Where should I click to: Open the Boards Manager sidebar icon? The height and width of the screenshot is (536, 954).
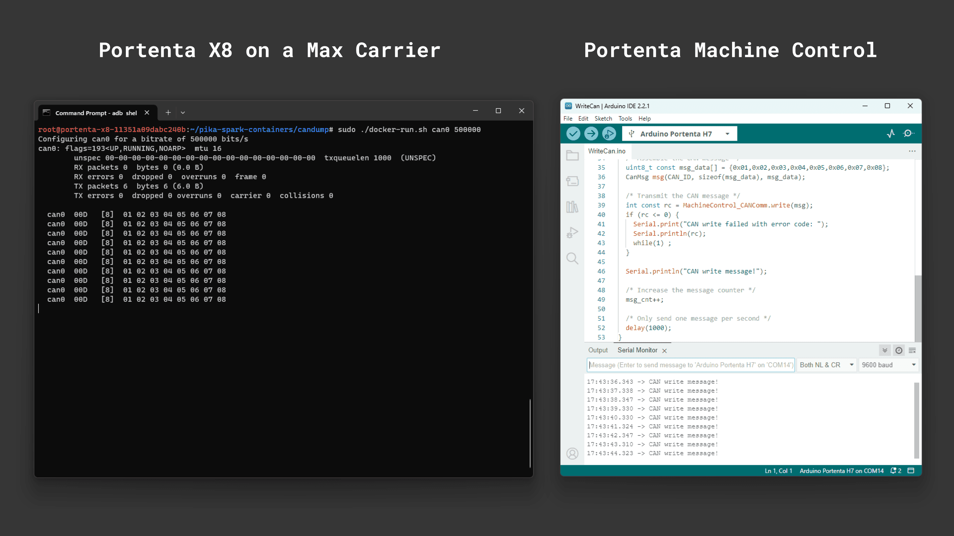pyautogui.click(x=572, y=181)
